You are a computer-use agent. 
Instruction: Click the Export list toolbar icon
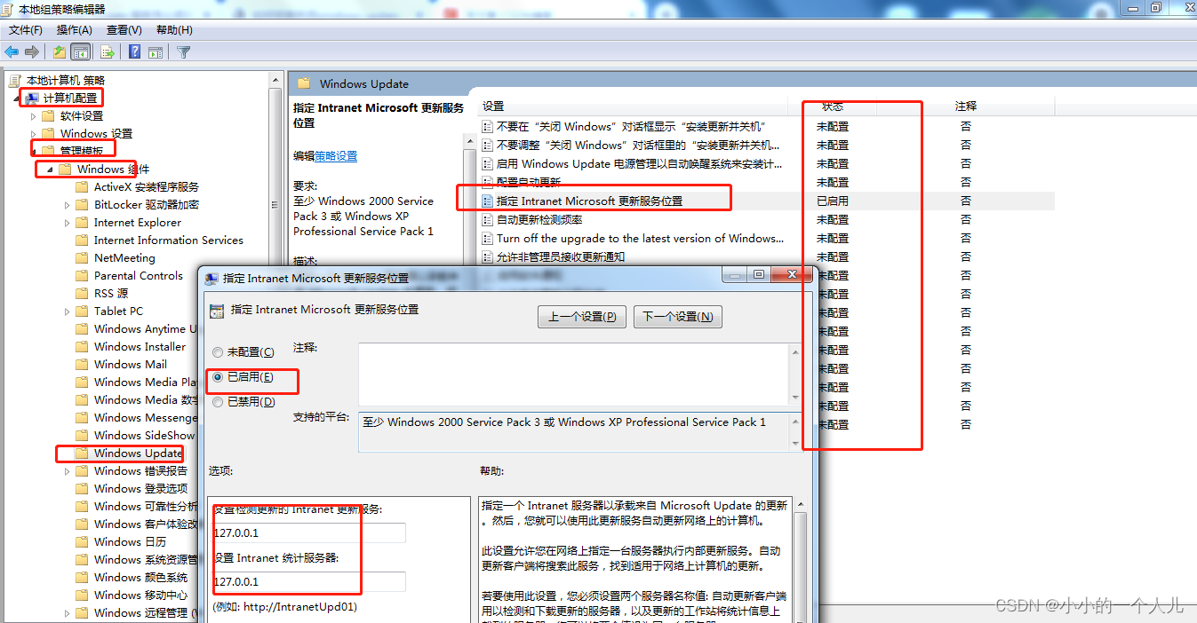[108, 52]
